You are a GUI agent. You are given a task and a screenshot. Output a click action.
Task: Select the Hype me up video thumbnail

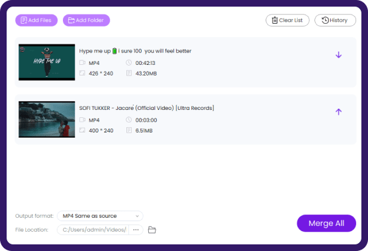pyautogui.click(x=47, y=62)
